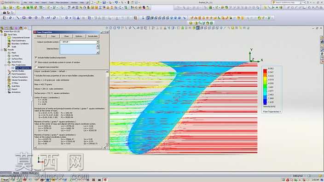
Task: Open the Tools menu
Action: coord(51,2)
